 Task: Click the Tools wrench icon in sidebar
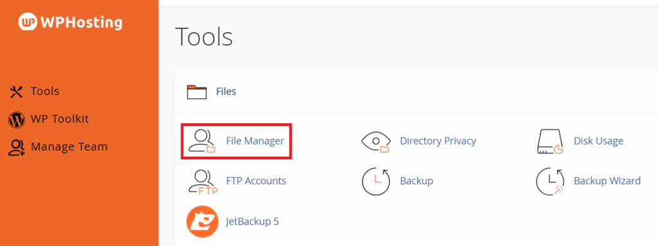pos(16,91)
